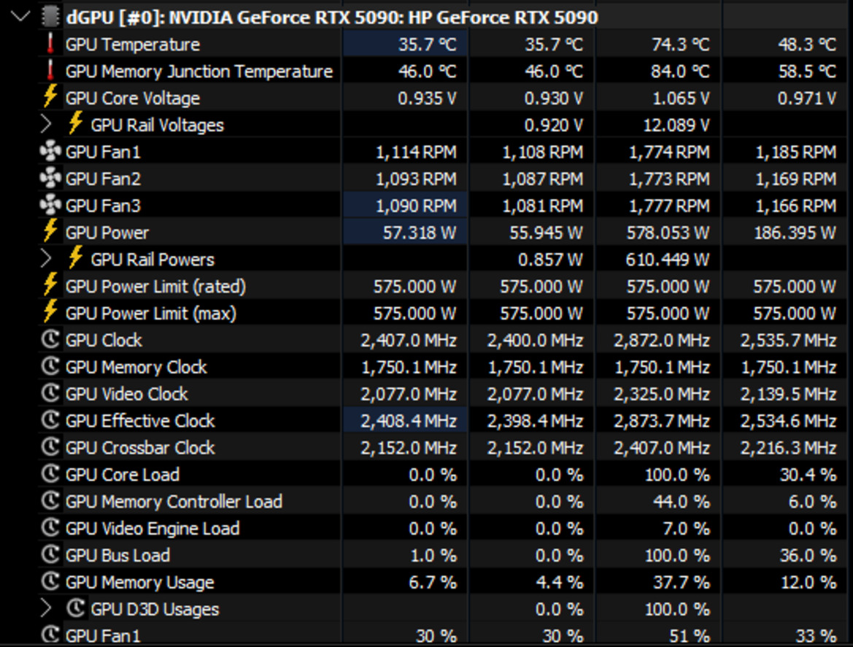
Task: Select the GPU Core Load label
Action: 123,475
